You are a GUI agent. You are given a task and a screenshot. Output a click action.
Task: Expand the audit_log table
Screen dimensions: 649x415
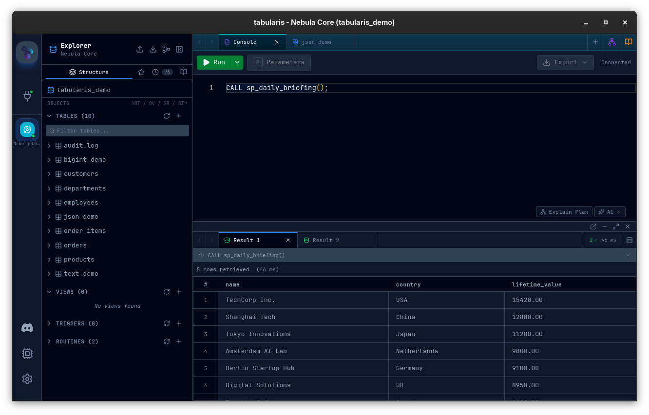coord(49,146)
